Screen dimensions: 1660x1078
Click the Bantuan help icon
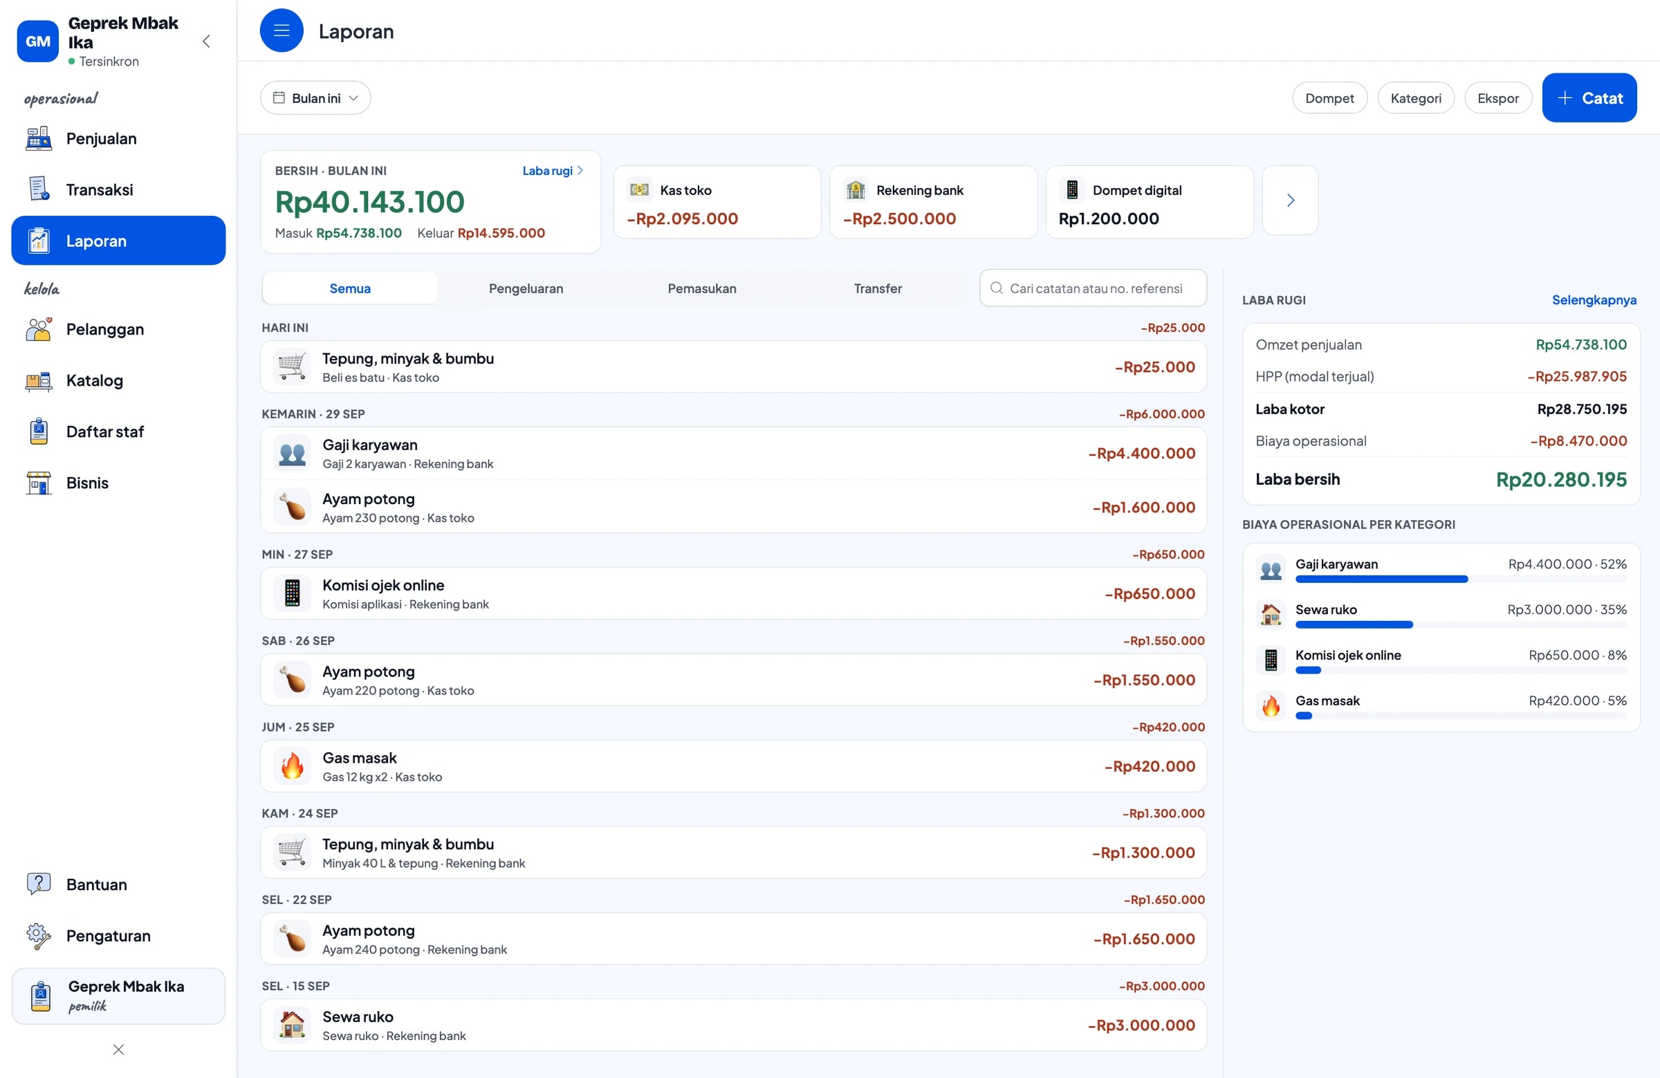coord(38,884)
